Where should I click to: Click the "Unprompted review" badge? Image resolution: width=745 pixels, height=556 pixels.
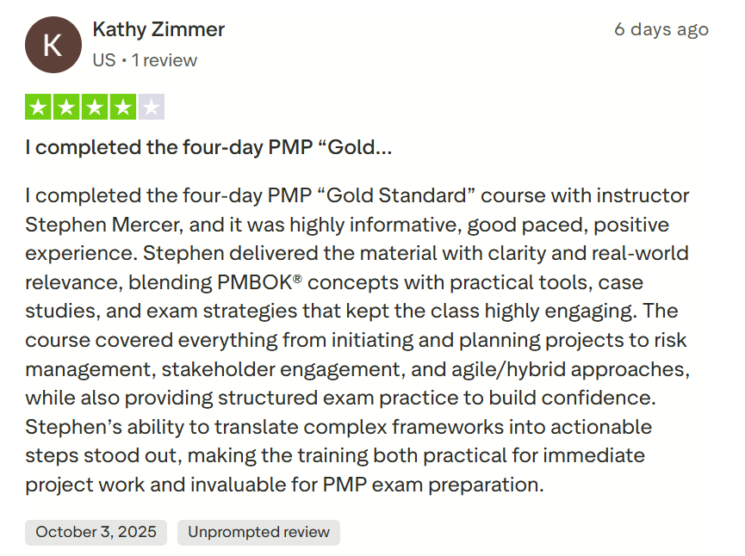point(258,532)
